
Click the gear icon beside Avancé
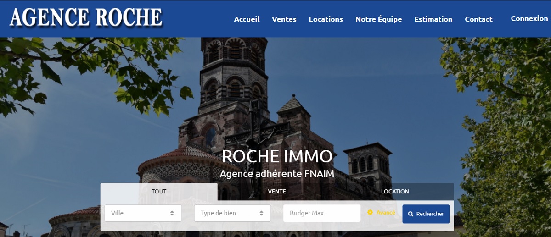point(370,213)
